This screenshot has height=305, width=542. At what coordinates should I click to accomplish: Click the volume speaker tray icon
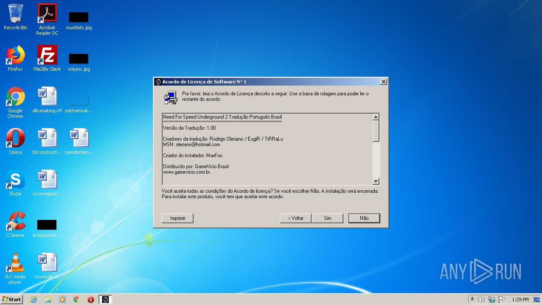coord(481,299)
